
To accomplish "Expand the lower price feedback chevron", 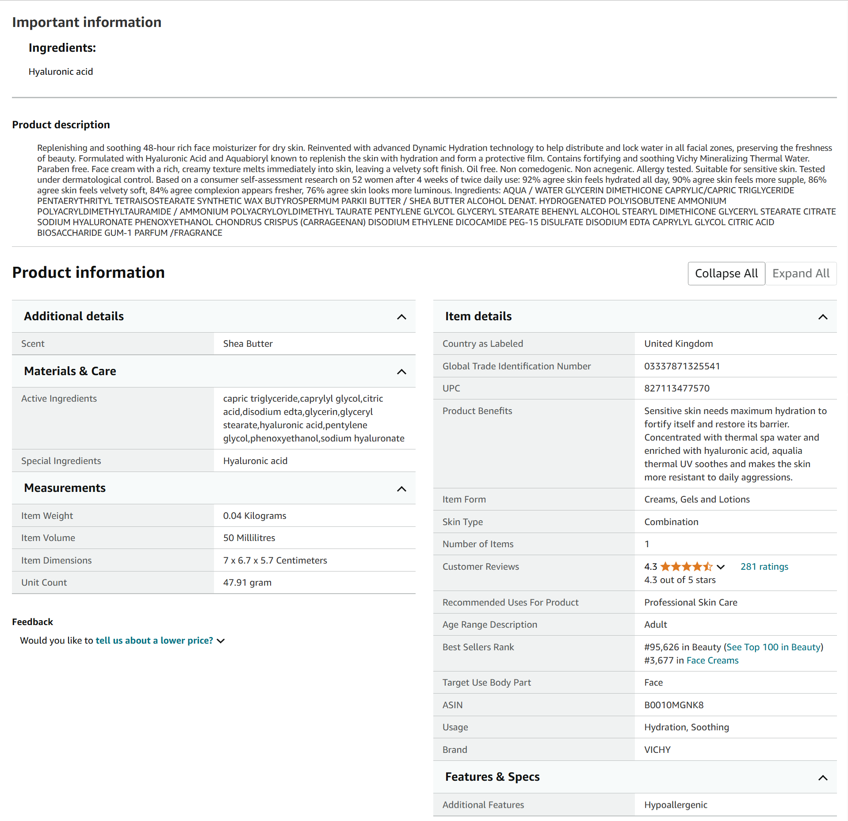I will pos(221,641).
